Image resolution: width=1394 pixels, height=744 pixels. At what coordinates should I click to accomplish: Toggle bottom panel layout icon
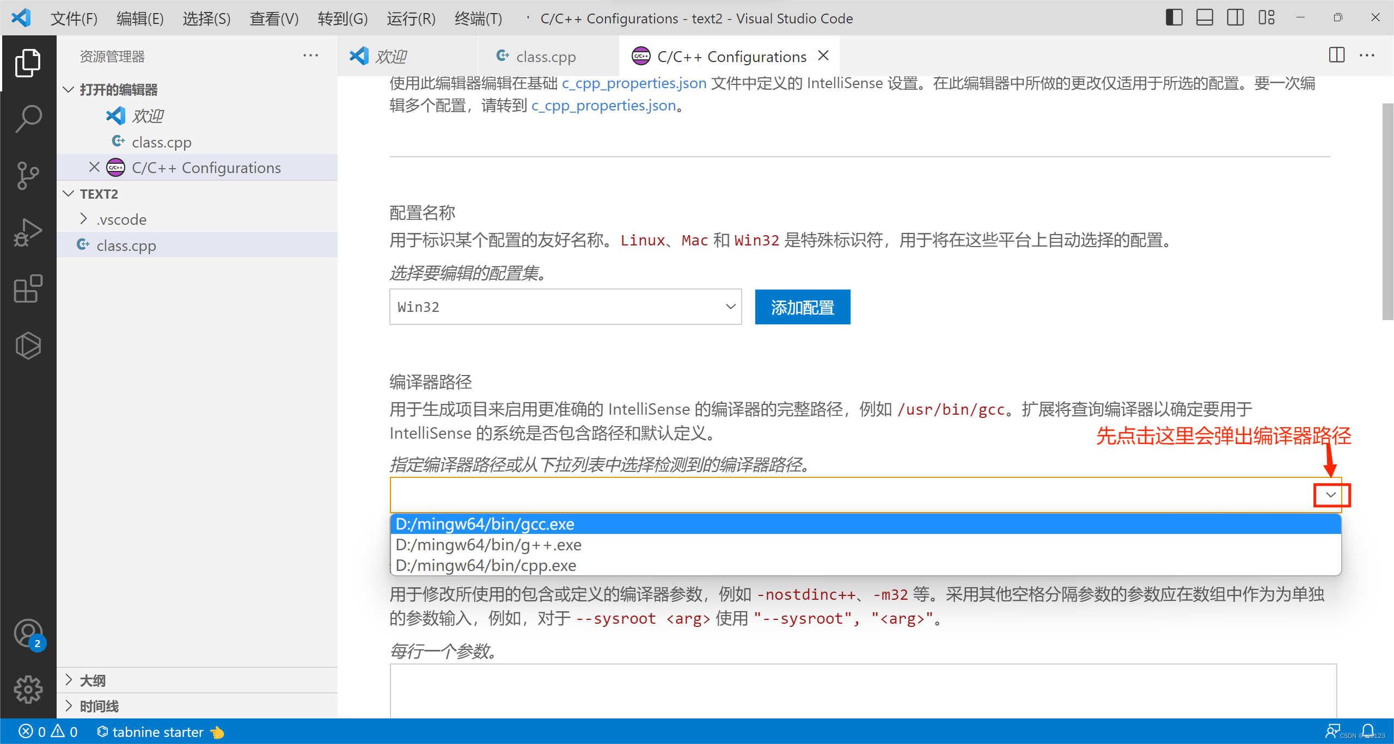[x=1205, y=18]
